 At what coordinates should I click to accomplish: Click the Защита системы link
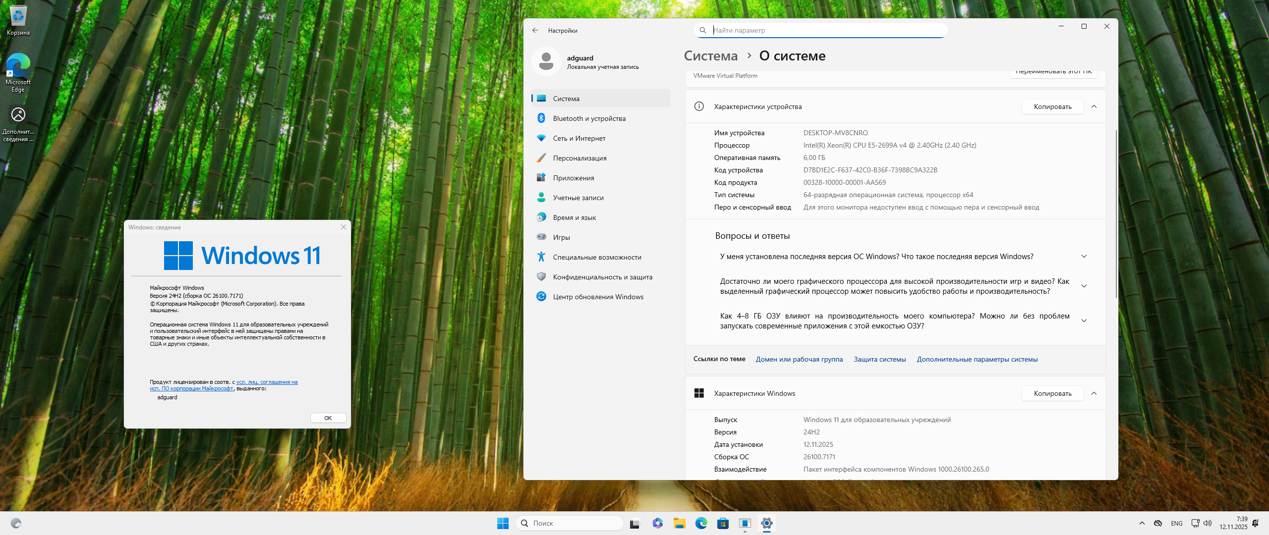(x=879, y=359)
